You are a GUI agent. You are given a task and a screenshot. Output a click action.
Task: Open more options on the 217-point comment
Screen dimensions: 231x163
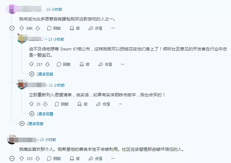tap(122, 64)
